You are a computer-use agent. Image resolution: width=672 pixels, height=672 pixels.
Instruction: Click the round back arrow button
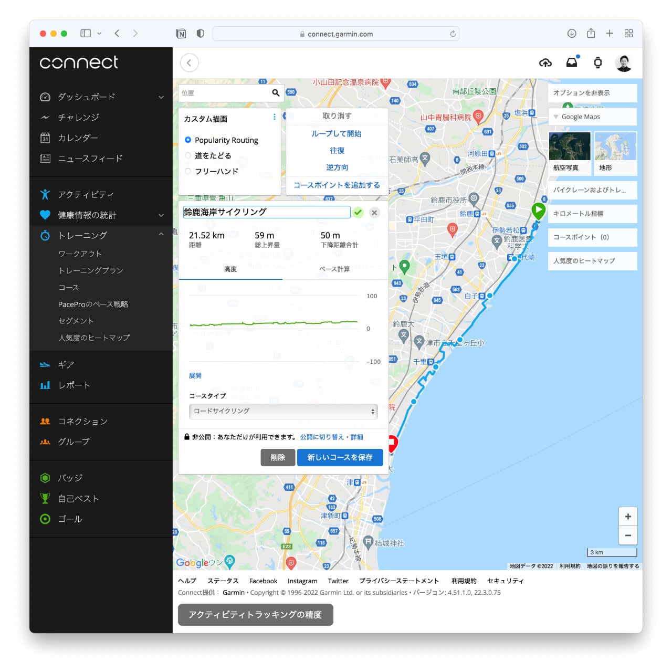click(x=190, y=63)
